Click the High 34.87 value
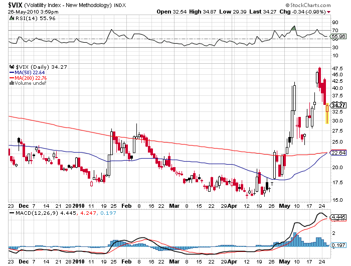Screen dimensions: 351x266 click(x=203, y=12)
